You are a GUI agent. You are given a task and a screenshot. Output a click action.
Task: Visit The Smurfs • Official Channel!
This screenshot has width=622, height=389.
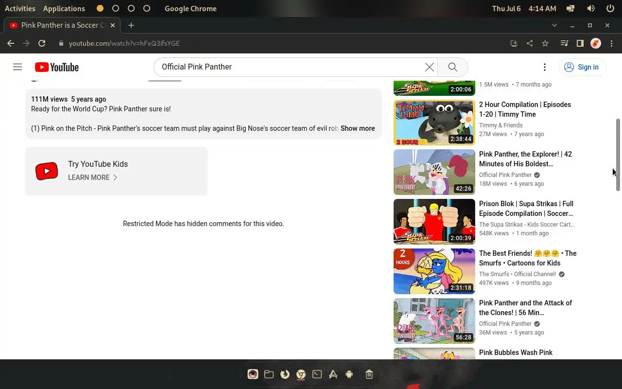coord(518,274)
